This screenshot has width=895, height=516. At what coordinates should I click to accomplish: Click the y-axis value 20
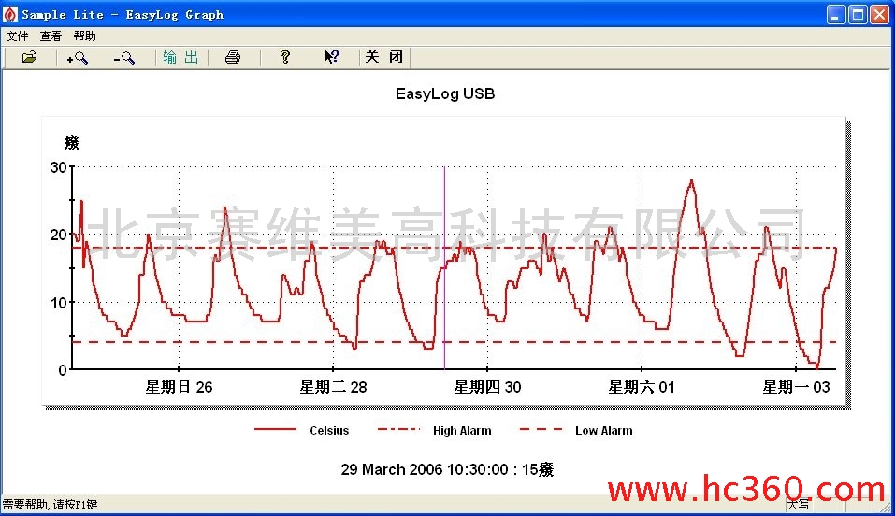pos(58,235)
